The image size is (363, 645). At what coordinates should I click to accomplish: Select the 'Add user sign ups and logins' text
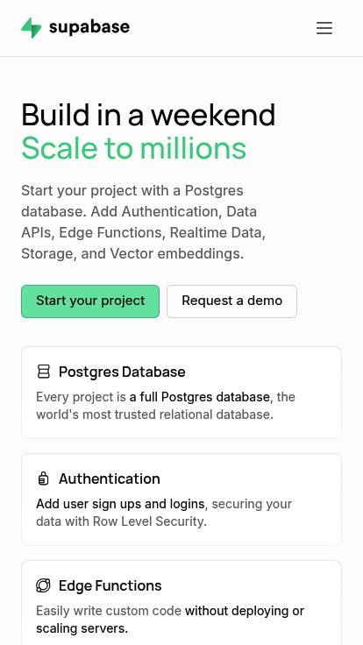(120, 504)
